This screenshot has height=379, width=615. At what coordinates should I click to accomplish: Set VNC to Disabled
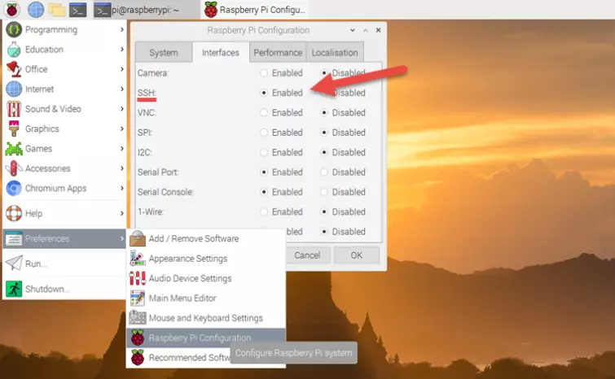(x=324, y=113)
